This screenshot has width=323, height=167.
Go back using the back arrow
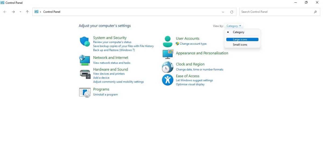(5, 12)
